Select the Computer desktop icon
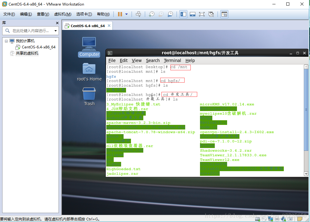This screenshot has width=310, height=222. pyautogui.click(x=89, y=47)
